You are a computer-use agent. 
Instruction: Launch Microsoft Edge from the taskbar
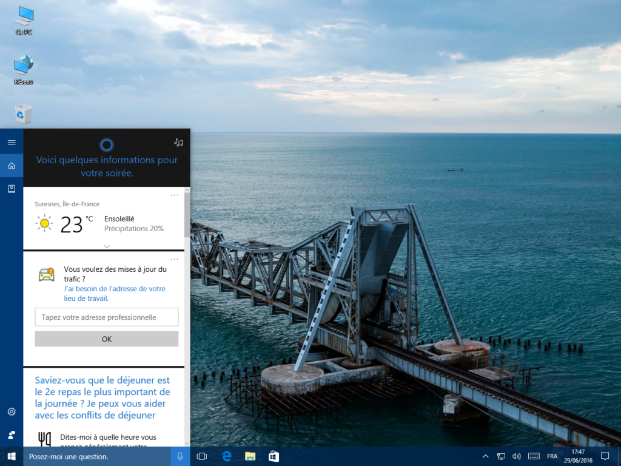click(226, 456)
